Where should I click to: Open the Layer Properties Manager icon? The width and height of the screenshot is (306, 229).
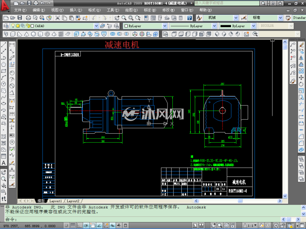[6, 26]
